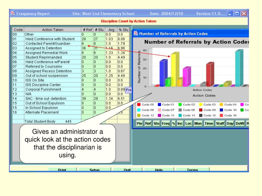Switch chart to Pie view
The image size is (262, 196).
[139, 124]
